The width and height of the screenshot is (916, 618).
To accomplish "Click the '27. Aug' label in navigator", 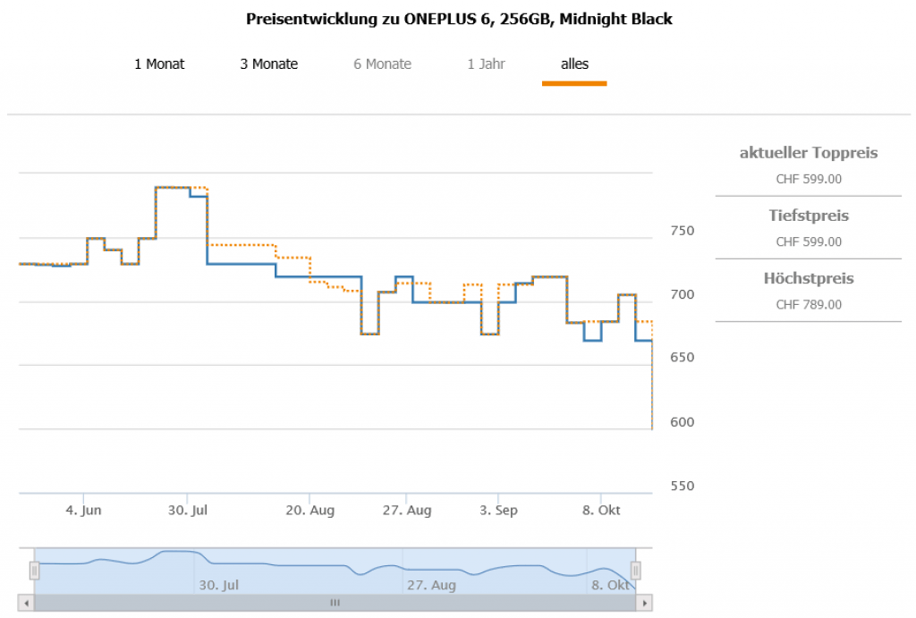I will 431,586.
